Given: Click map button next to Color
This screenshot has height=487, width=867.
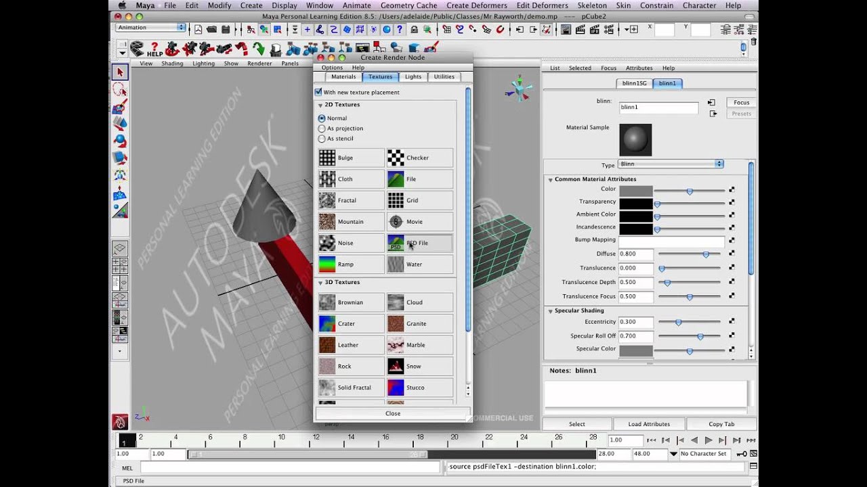Looking at the screenshot, I should [x=732, y=190].
